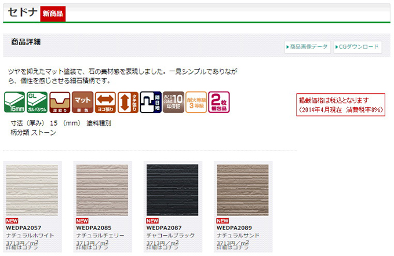Select the 深絞り feature icon
This screenshot has height=256, width=394.
tap(60, 103)
